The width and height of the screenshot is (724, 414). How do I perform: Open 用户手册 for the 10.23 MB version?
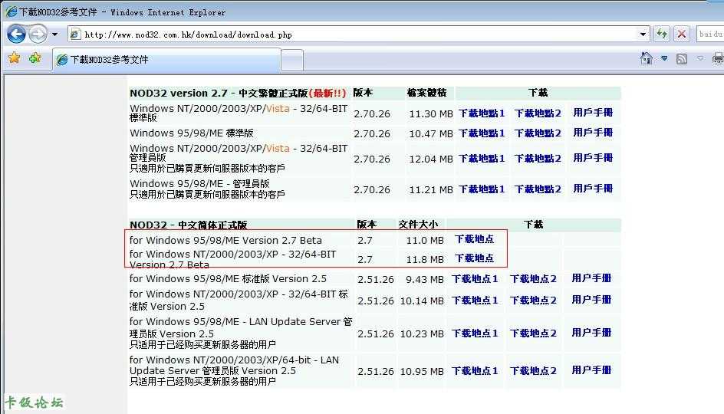click(x=591, y=333)
